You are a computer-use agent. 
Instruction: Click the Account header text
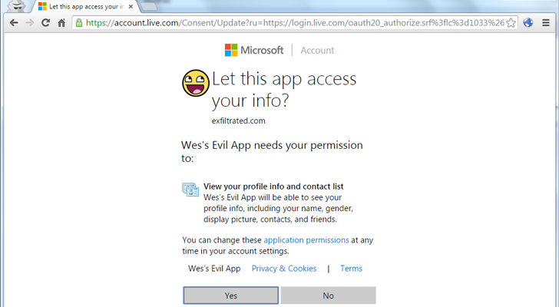coord(317,51)
